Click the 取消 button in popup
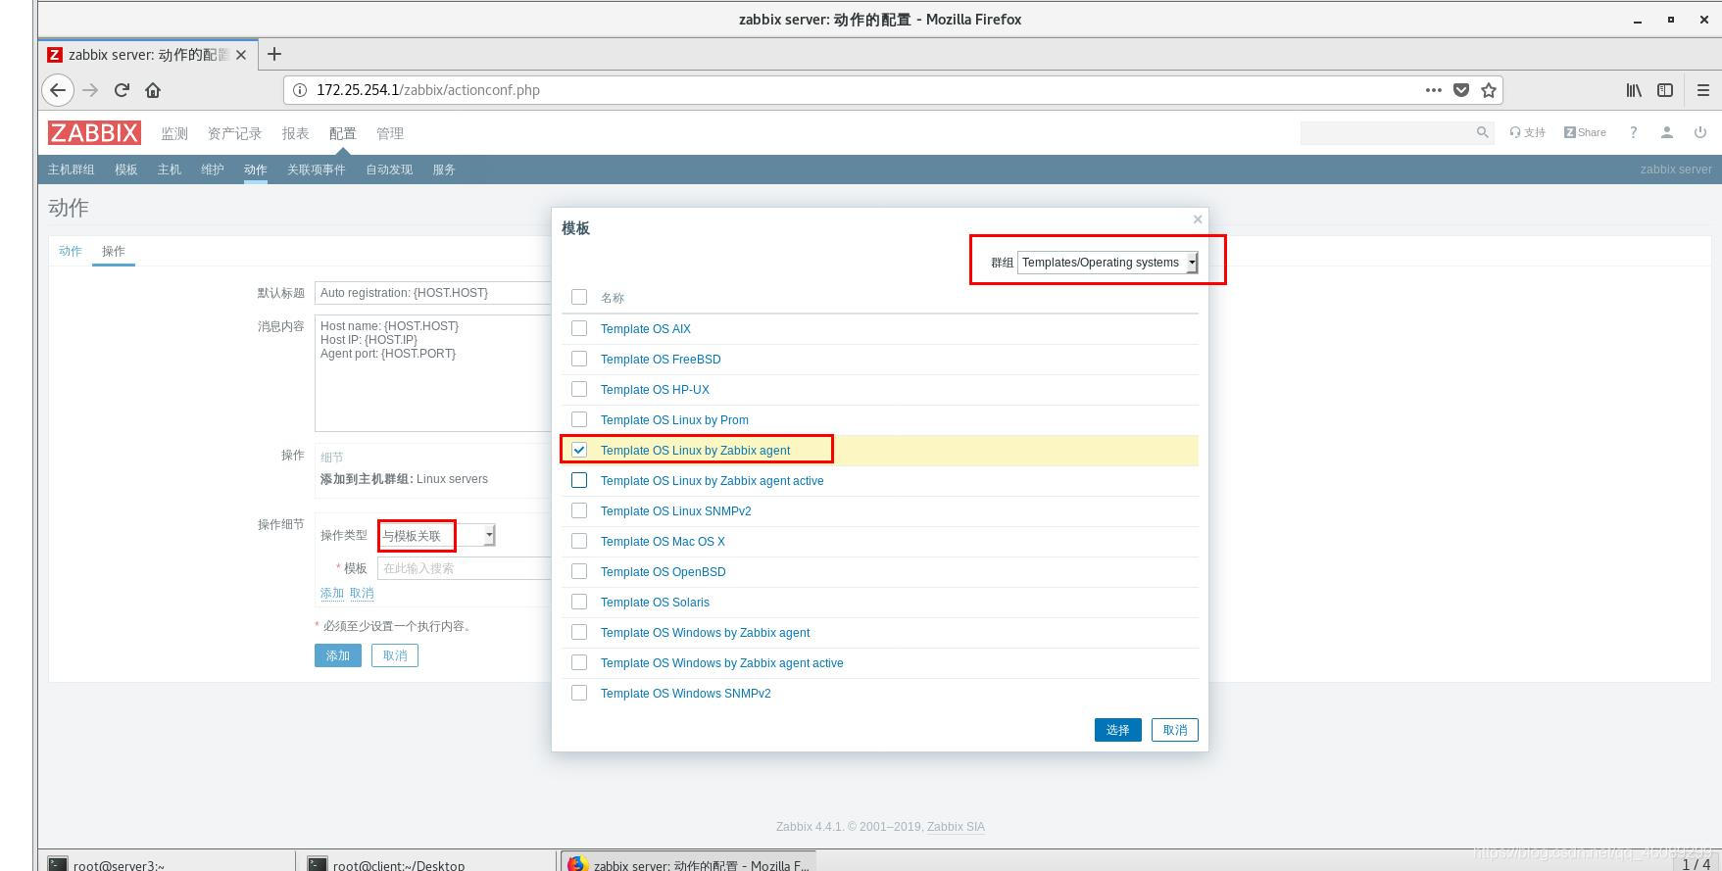1722x871 pixels. 1175,730
